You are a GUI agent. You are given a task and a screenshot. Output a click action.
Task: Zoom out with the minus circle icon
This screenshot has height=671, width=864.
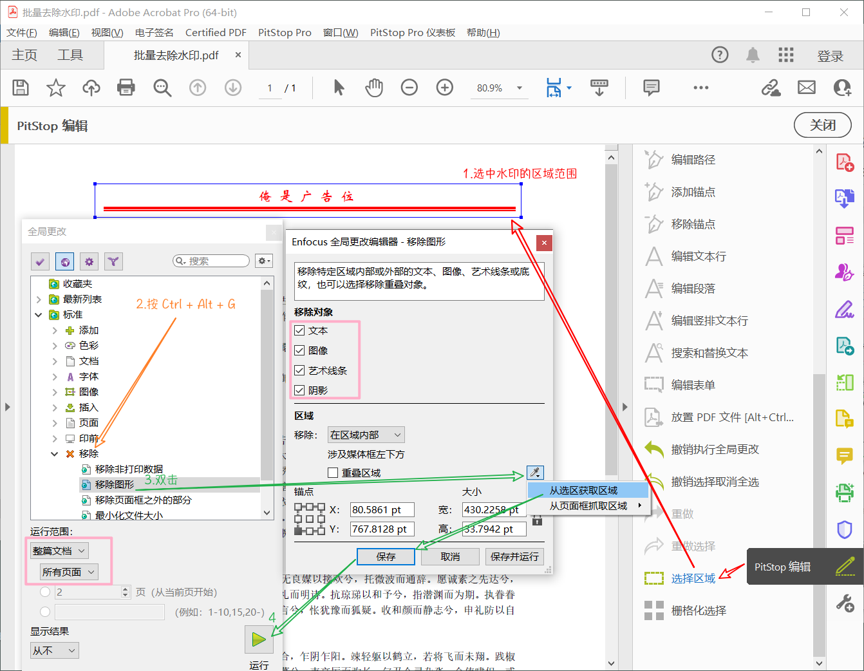[409, 88]
